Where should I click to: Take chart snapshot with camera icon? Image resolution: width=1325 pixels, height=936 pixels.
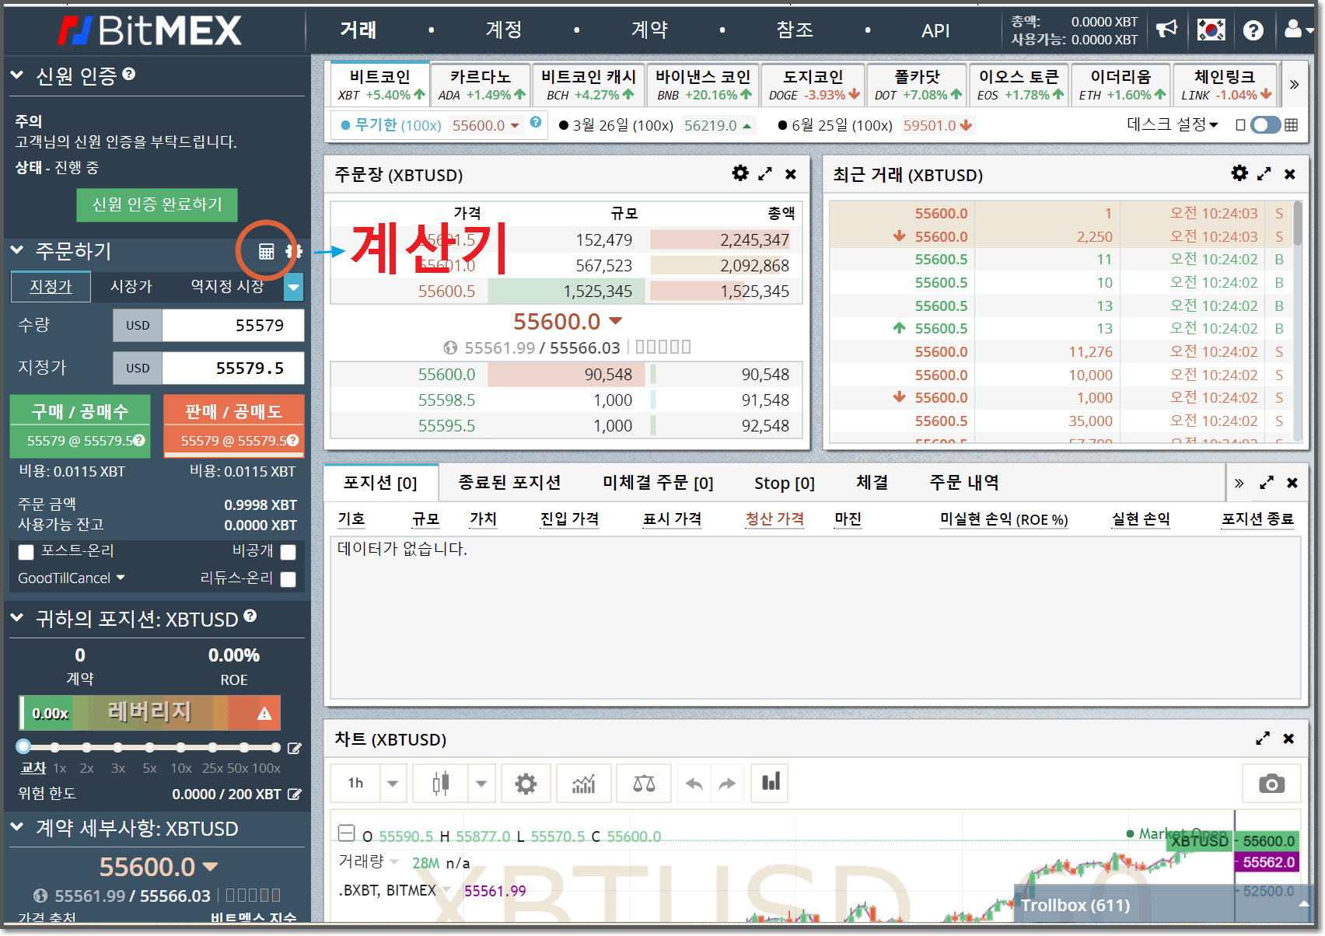click(1272, 784)
